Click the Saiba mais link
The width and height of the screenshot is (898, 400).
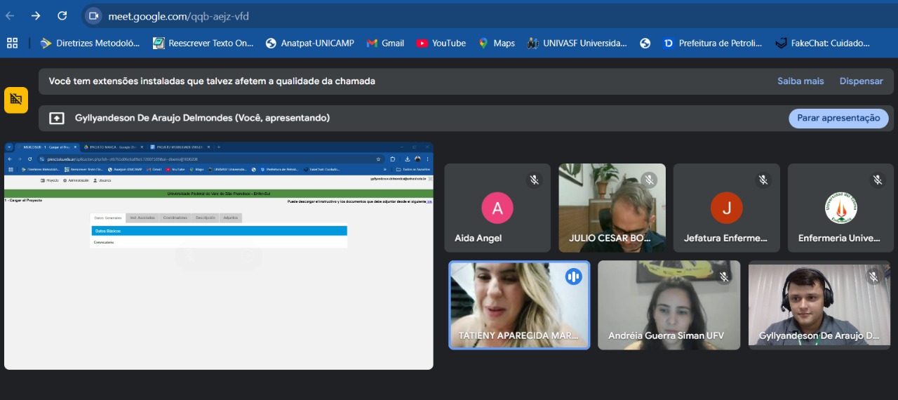(800, 81)
